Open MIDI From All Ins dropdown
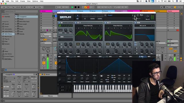Viewport: 184px width, 103px height. (46, 34)
